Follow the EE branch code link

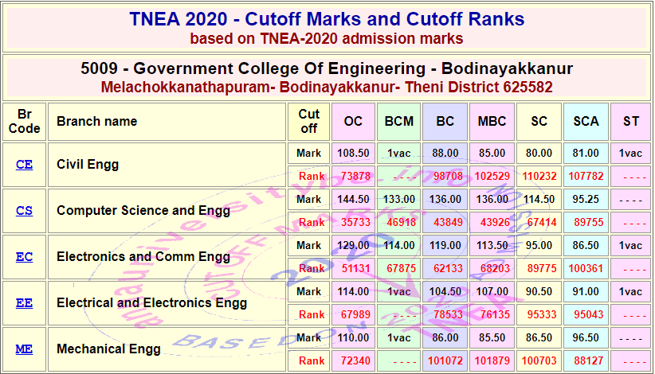(x=24, y=303)
